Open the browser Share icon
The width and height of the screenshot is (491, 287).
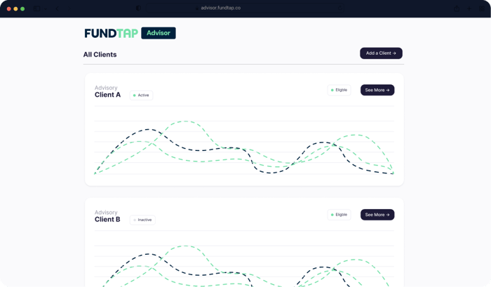(457, 8)
